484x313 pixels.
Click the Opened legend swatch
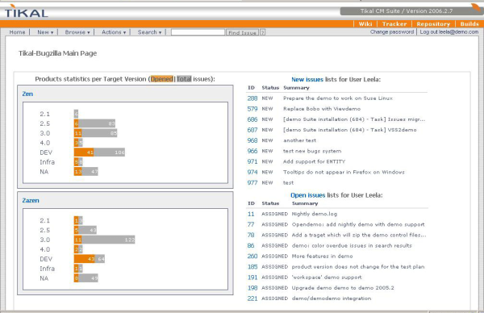162,79
